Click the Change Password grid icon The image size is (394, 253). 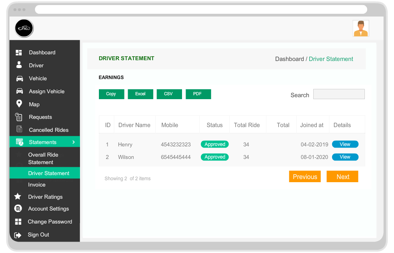[x=18, y=222]
